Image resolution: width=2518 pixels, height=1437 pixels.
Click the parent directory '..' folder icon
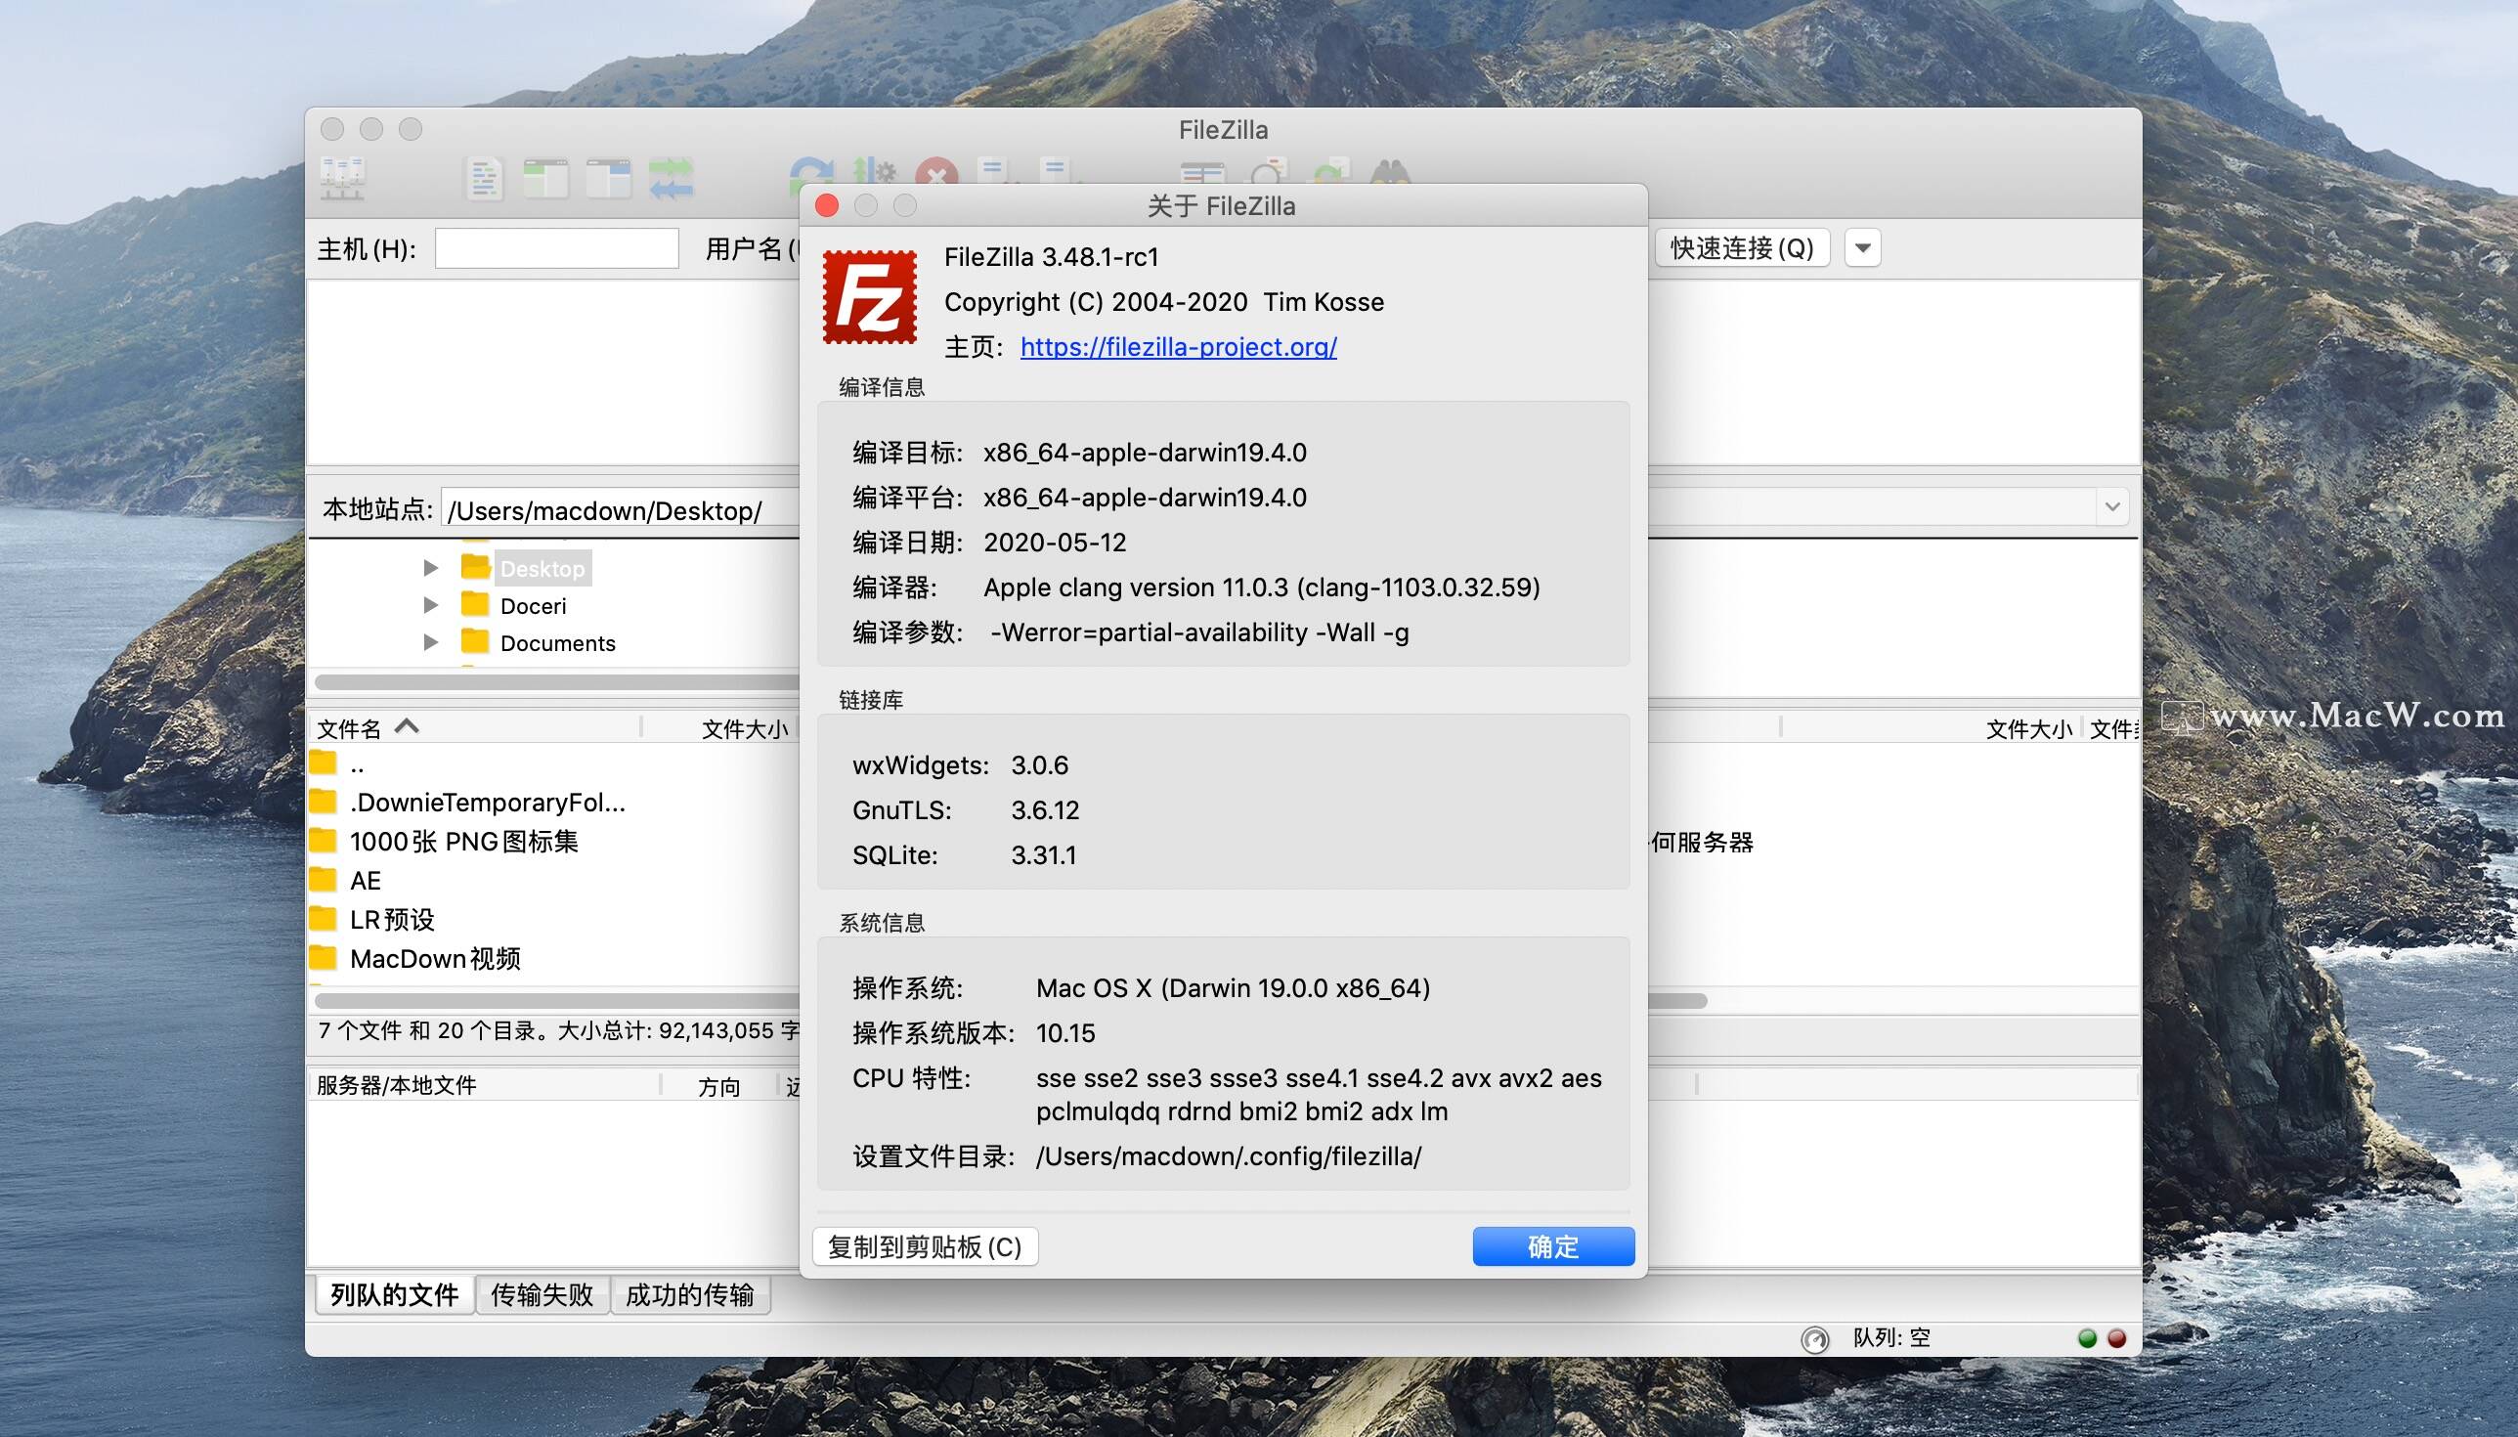coord(323,762)
